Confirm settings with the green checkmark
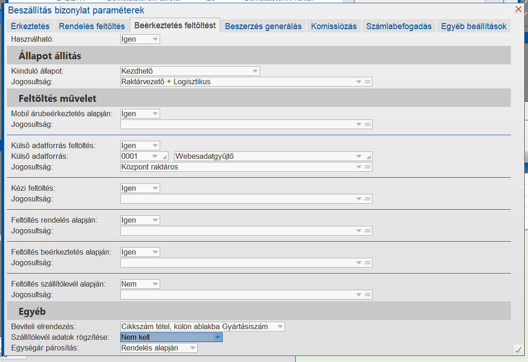This screenshot has height=362, width=528. (x=518, y=350)
